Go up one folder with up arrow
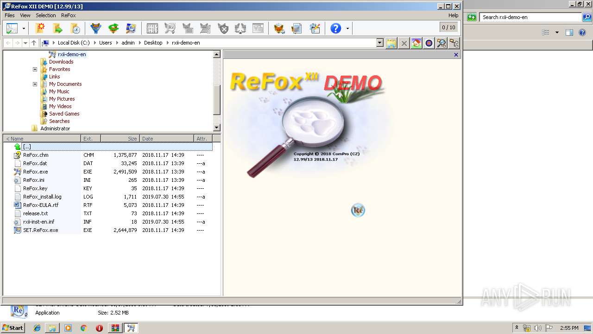Image resolution: width=593 pixels, height=334 pixels. point(34,43)
